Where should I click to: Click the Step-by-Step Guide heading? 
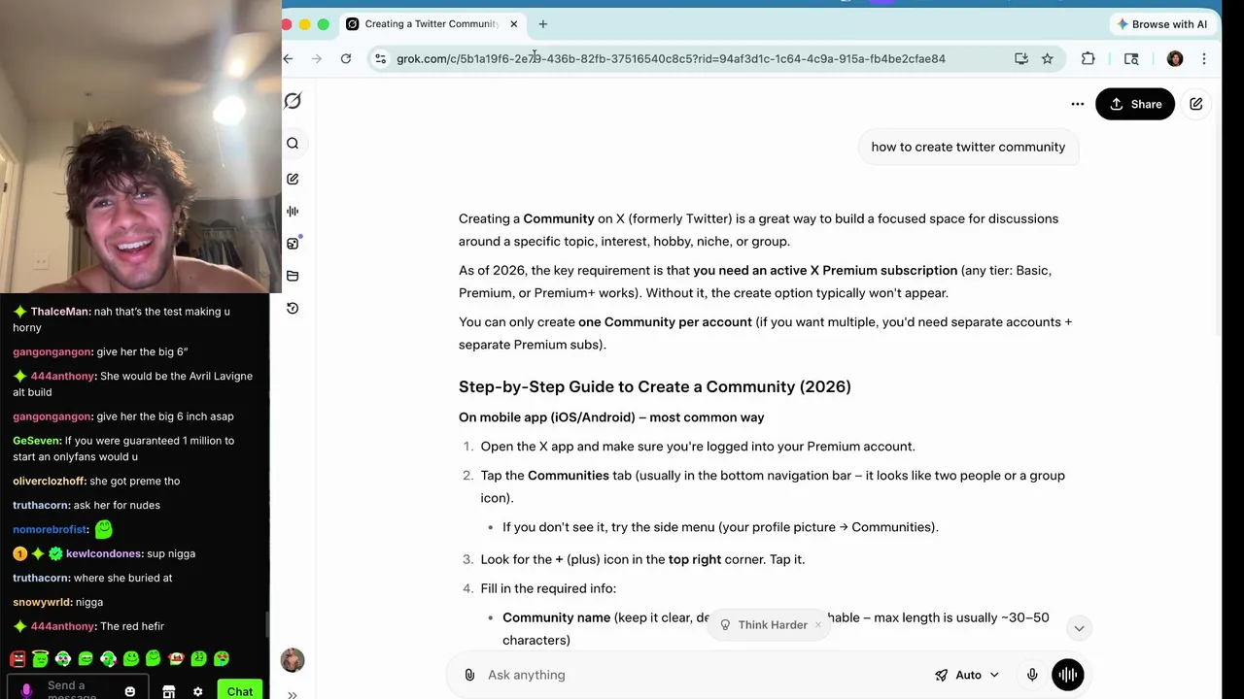point(654,386)
